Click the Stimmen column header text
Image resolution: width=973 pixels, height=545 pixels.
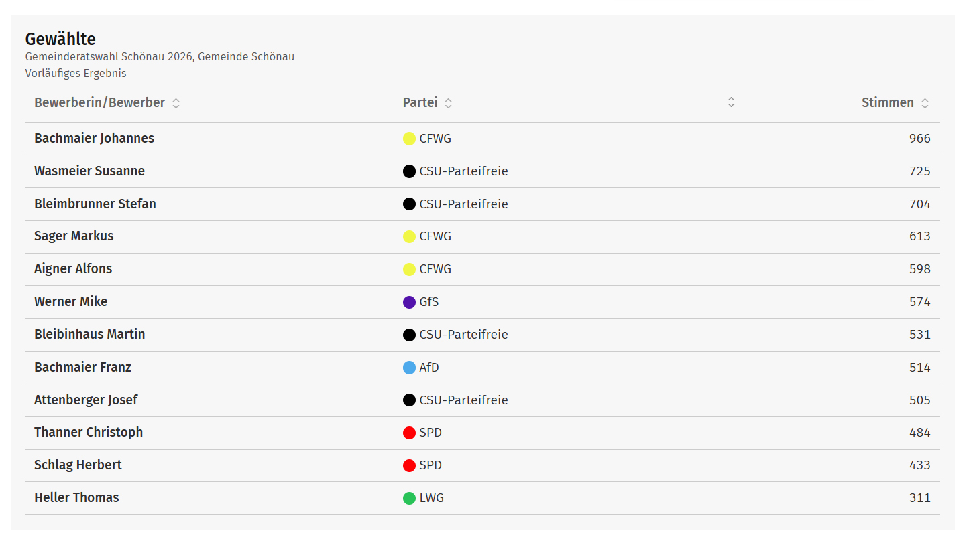pos(887,103)
